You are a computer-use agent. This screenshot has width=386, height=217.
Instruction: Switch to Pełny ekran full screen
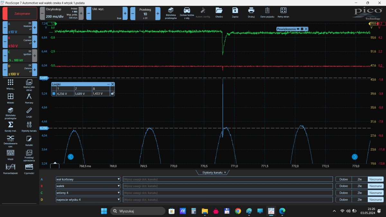[283, 12]
